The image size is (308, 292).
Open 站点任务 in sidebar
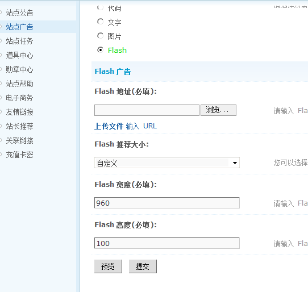(19, 41)
